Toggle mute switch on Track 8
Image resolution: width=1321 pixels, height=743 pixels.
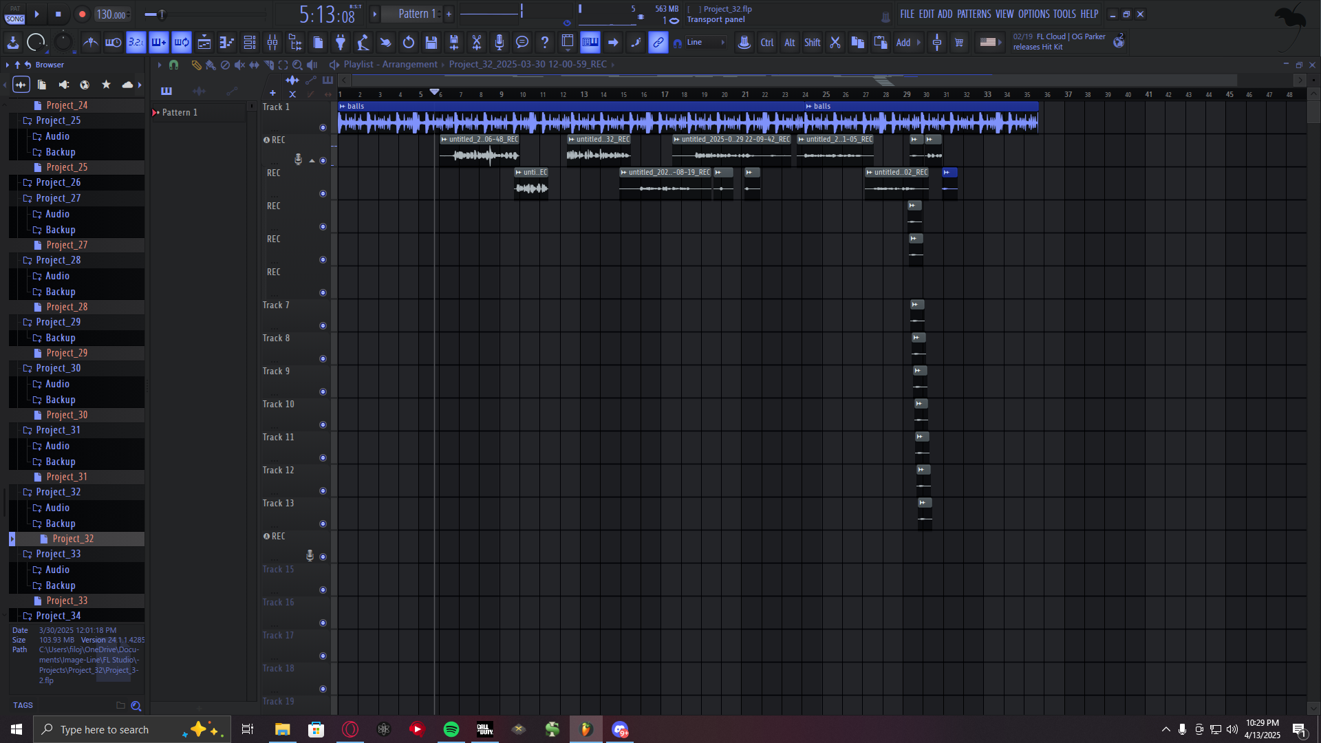323,359
